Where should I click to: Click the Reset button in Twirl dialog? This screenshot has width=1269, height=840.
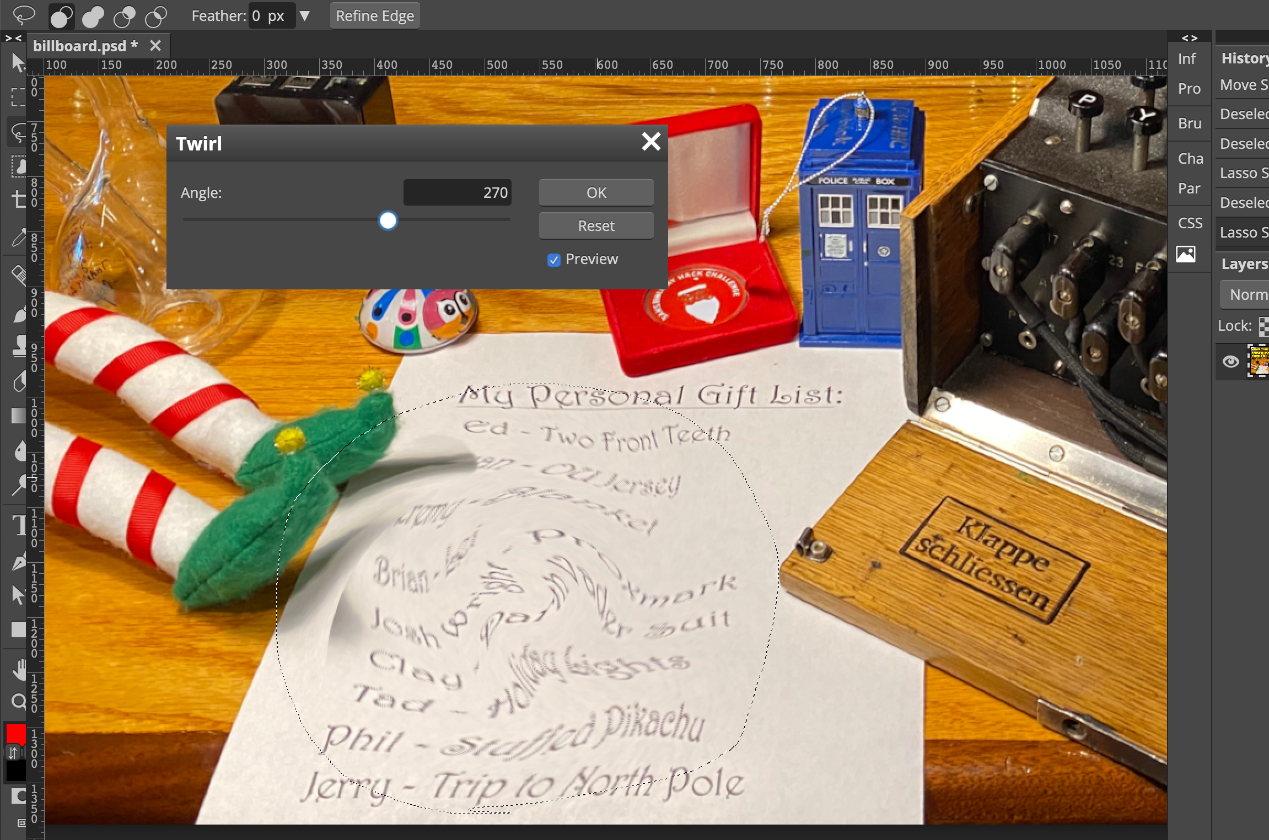596,225
